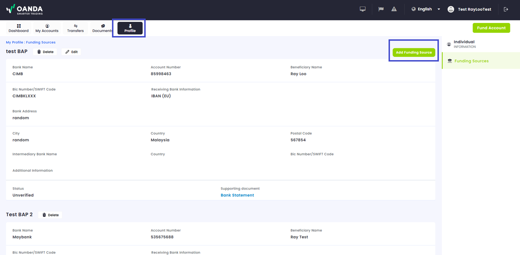The image size is (520, 255).
Task: Click the Unverified status value
Action: [x=23, y=195]
